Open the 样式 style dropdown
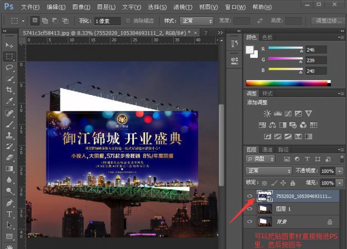 click(196, 21)
